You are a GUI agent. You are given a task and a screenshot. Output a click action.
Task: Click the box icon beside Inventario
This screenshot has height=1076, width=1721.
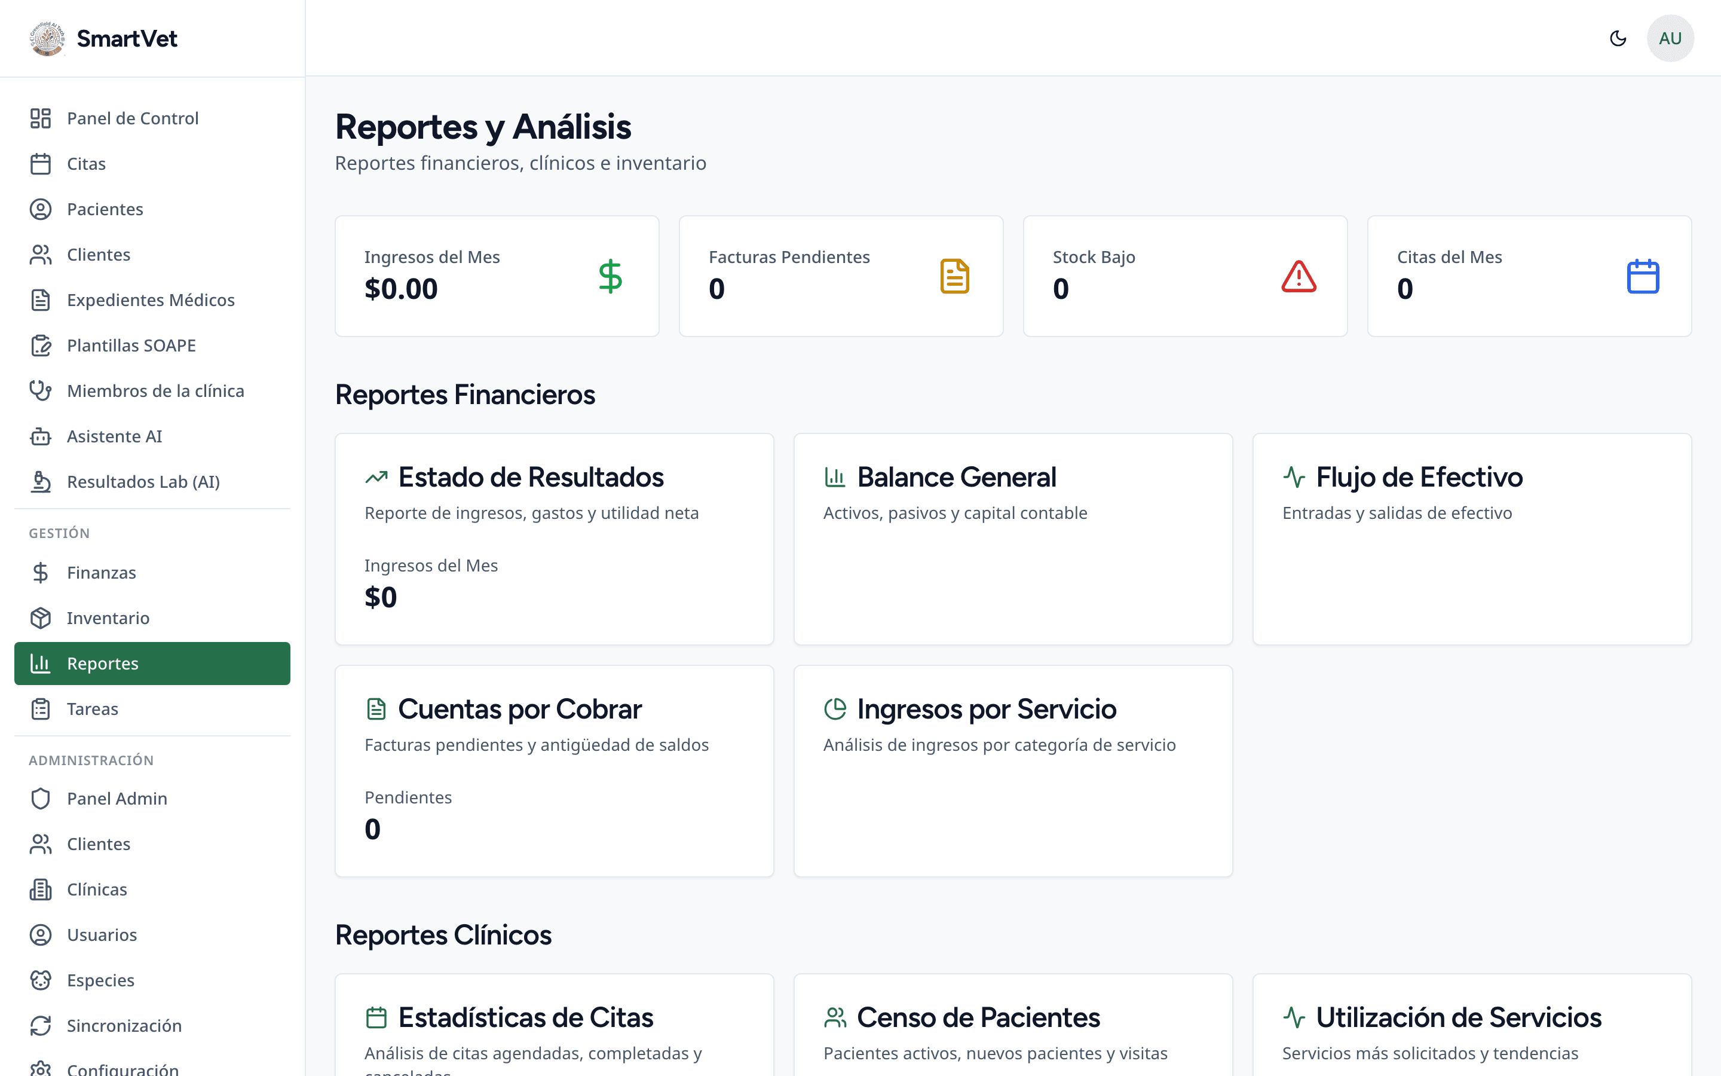coord(41,618)
